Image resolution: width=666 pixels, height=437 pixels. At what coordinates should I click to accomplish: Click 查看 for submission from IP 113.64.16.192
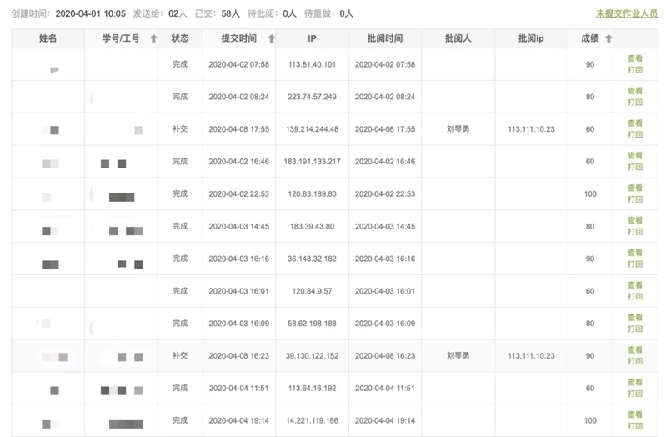634,383
